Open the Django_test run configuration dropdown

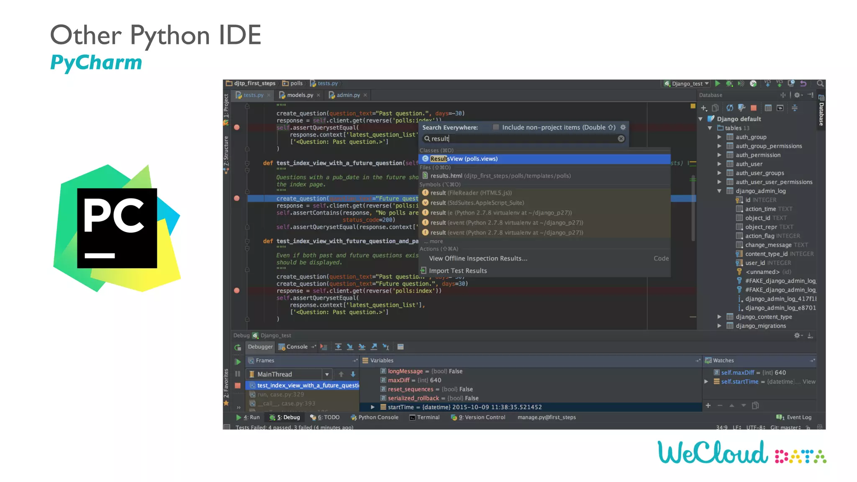686,84
